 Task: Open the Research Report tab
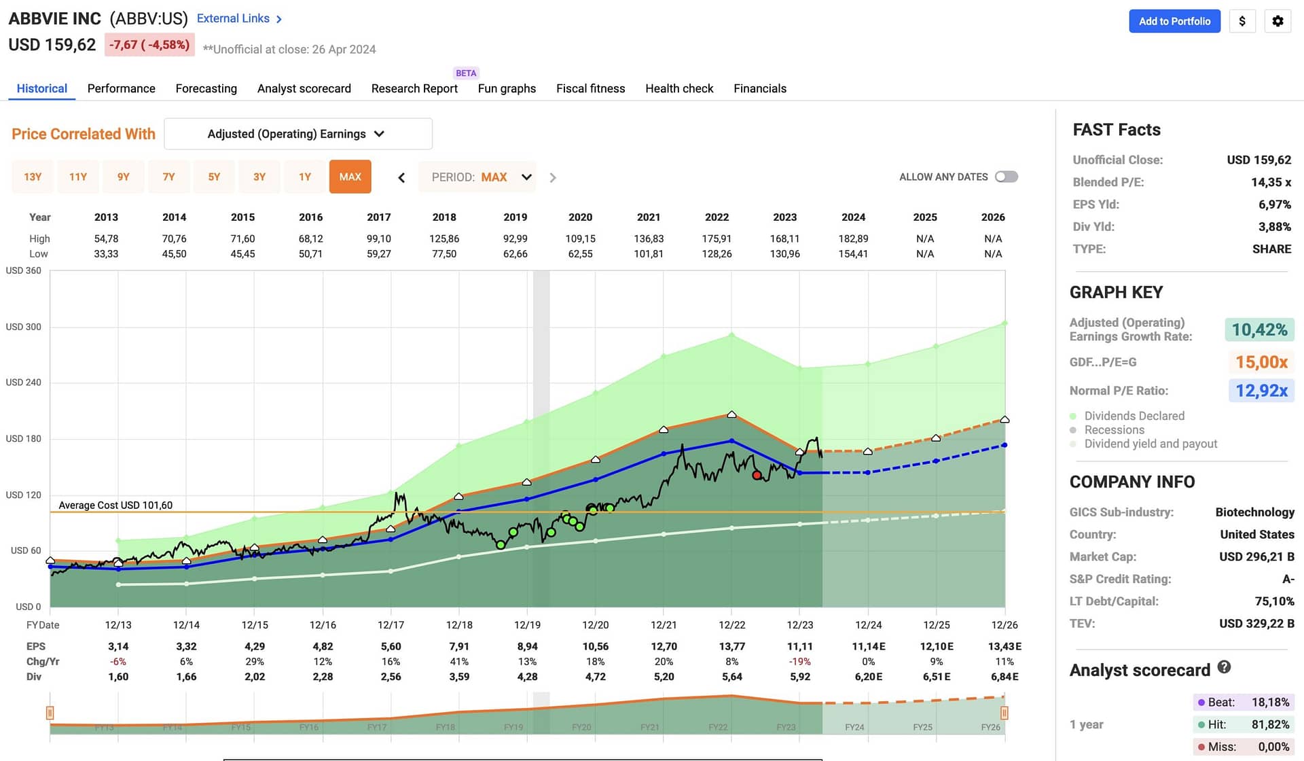[414, 88]
